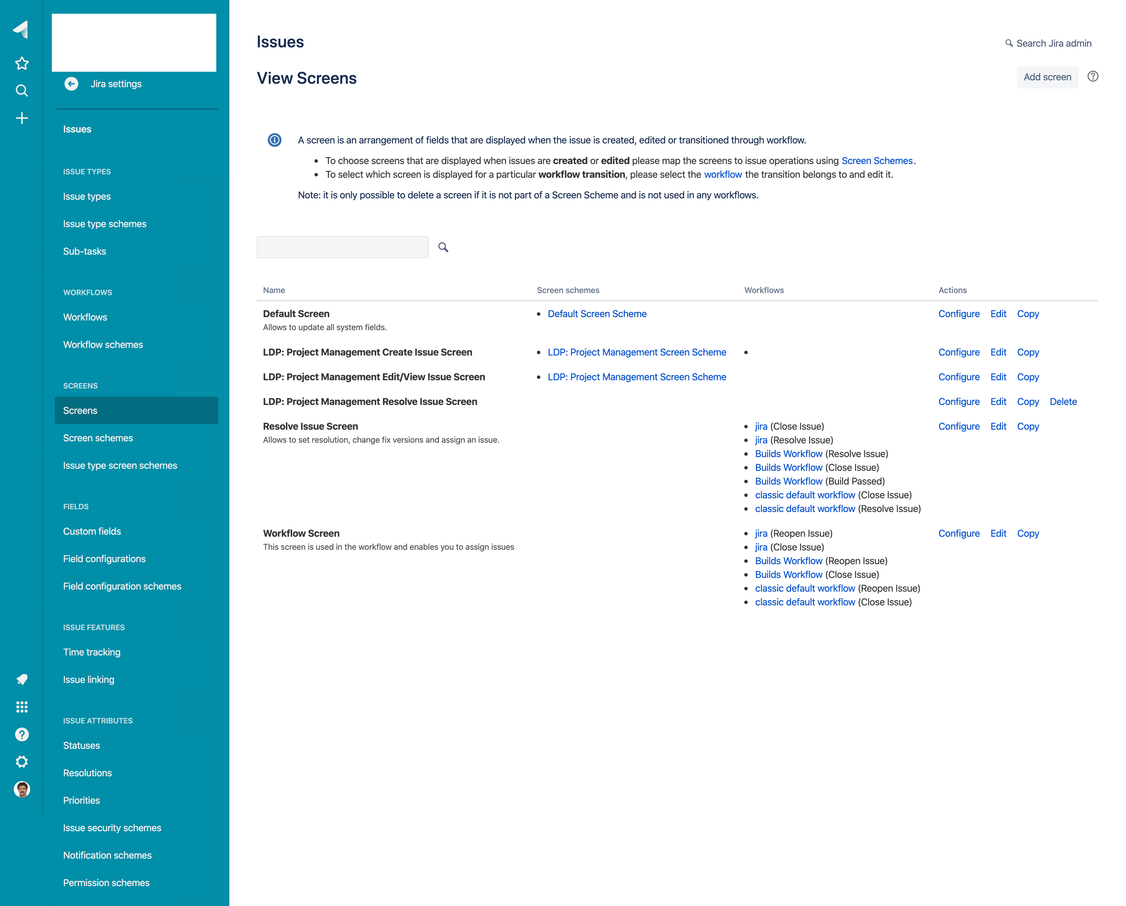This screenshot has width=1126, height=906.
Task: Click the Jira logo icon
Action: (x=21, y=30)
